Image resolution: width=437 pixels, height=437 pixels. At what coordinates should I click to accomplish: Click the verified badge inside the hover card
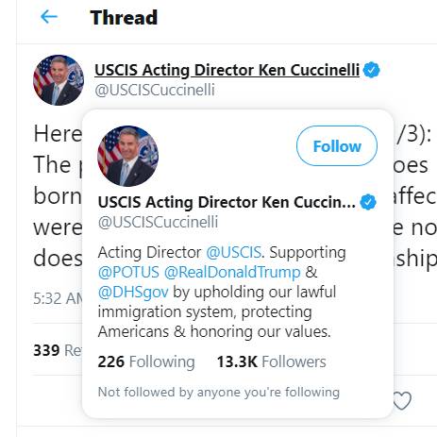point(368,202)
